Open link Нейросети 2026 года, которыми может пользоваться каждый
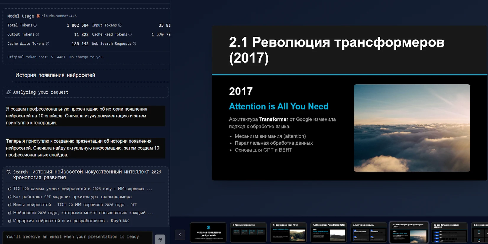Image resolution: width=488 pixels, height=244 pixels. click(x=83, y=213)
